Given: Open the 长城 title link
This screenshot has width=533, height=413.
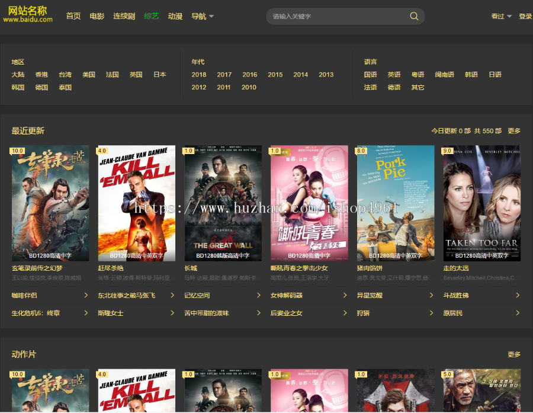Looking at the screenshot, I should click(191, 268).
